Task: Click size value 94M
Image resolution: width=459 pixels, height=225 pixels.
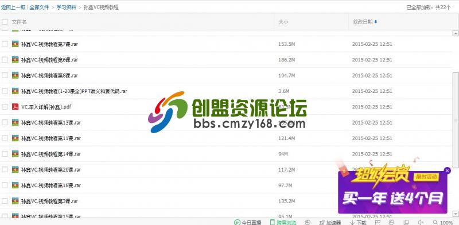Action: [x=283, y=154]
